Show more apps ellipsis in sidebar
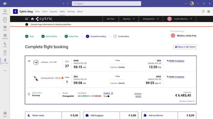The height and width of the screenshot is (119, 213). 5,71
